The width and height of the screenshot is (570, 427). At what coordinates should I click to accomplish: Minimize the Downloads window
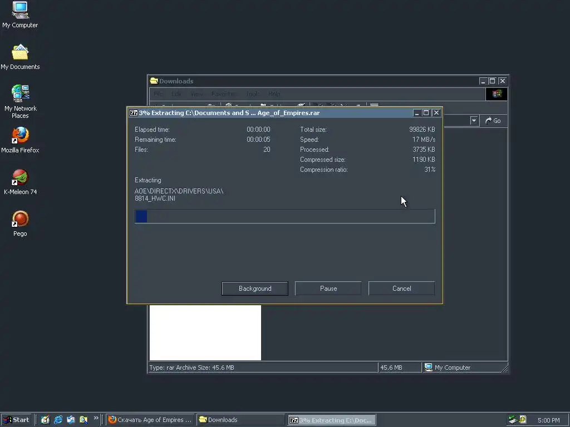(x=483, y=81)
